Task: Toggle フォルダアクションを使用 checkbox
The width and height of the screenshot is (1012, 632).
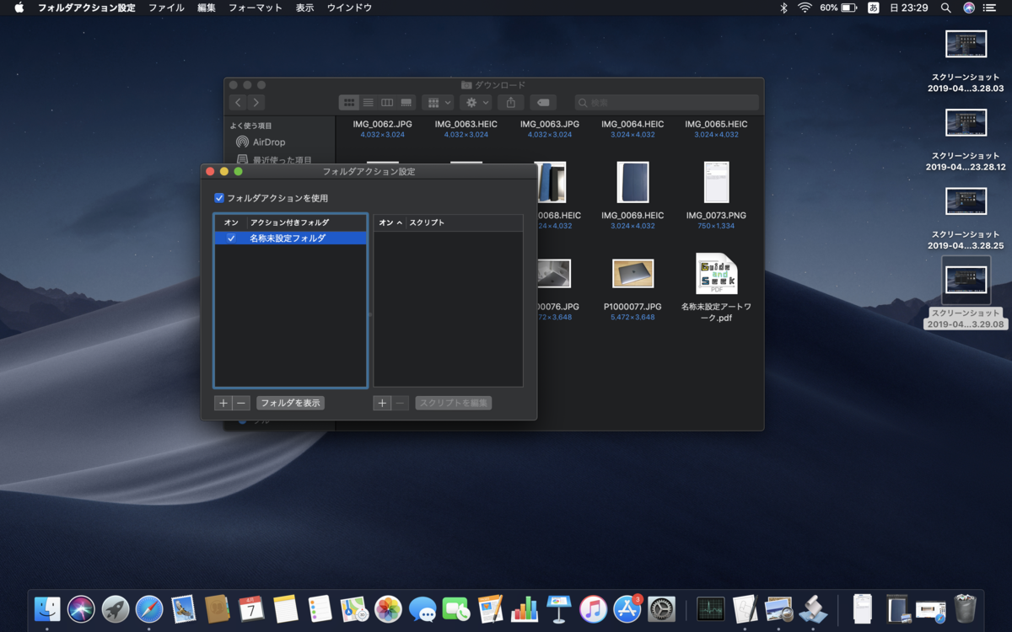Action: (219, 198)
